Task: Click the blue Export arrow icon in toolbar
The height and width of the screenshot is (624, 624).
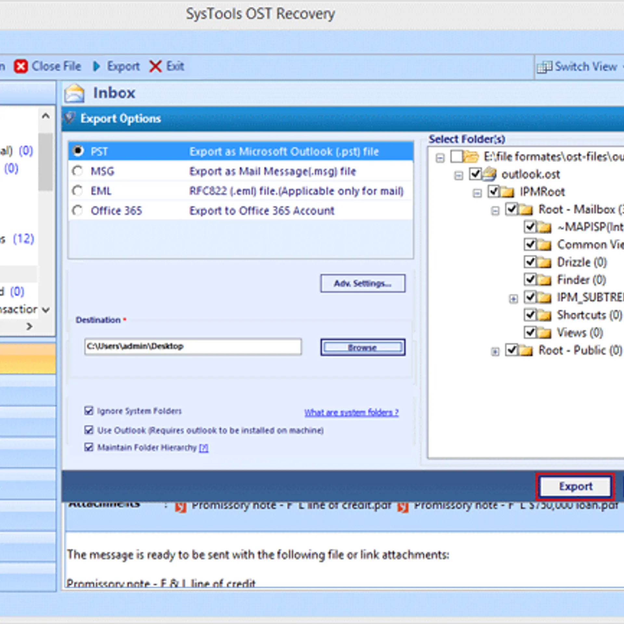Action: (97, 66)
